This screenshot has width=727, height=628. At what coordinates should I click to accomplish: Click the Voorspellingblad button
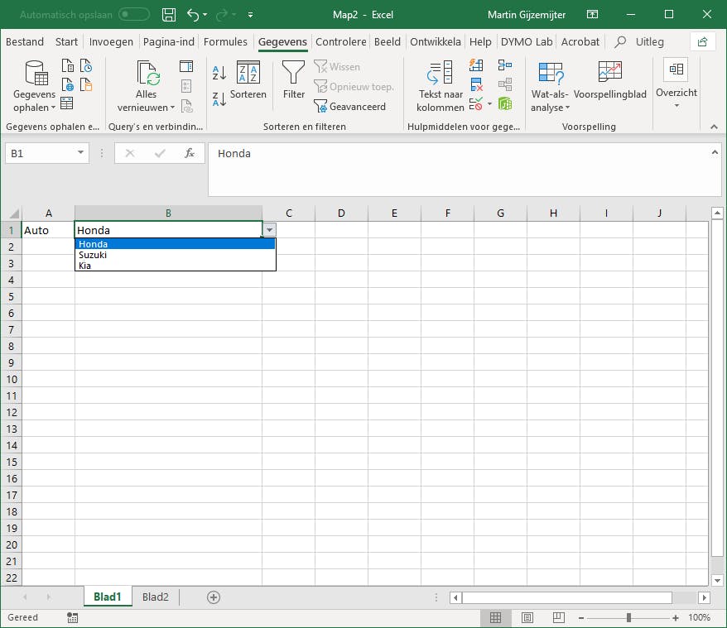[609, 79]
